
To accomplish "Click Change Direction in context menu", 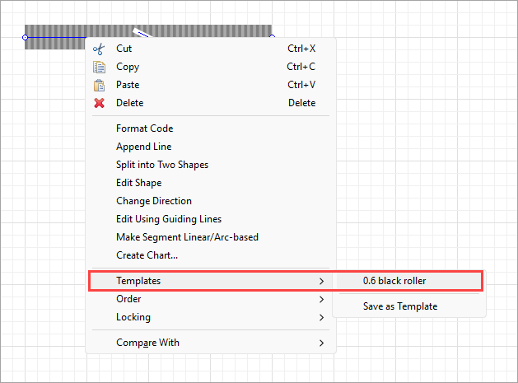I will click(153, 201).
